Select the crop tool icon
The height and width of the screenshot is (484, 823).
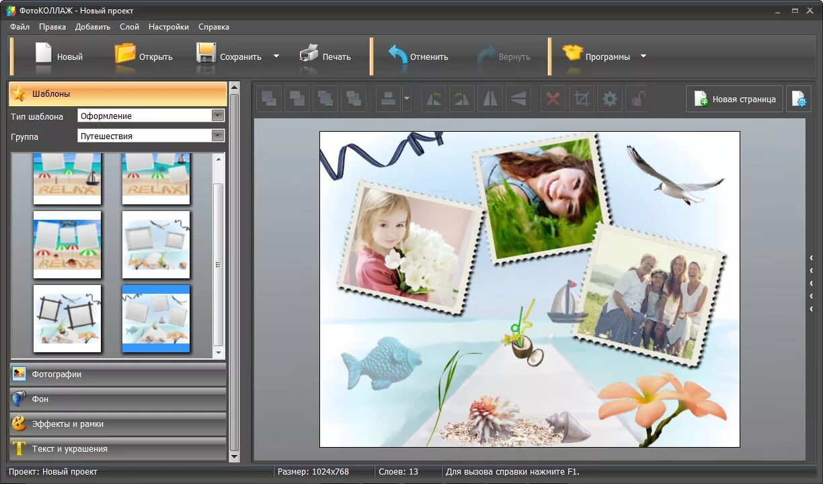point(582,99)
